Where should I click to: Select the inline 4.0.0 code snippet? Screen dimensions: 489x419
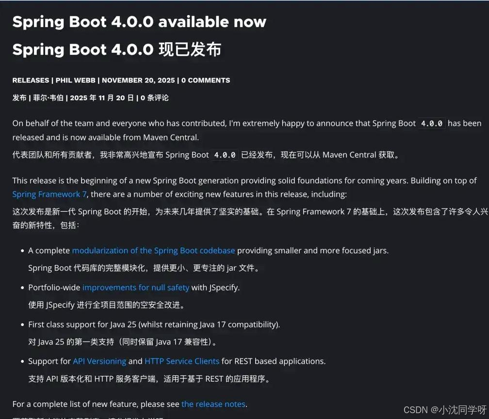point(431,124)
